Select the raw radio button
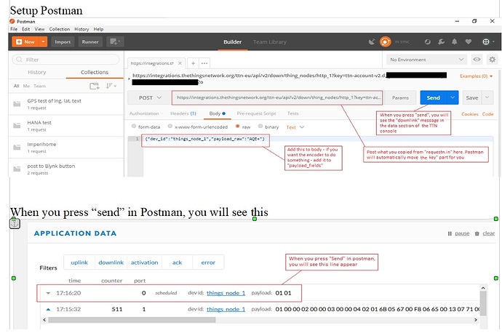502x333 pixels. (238, 127)
